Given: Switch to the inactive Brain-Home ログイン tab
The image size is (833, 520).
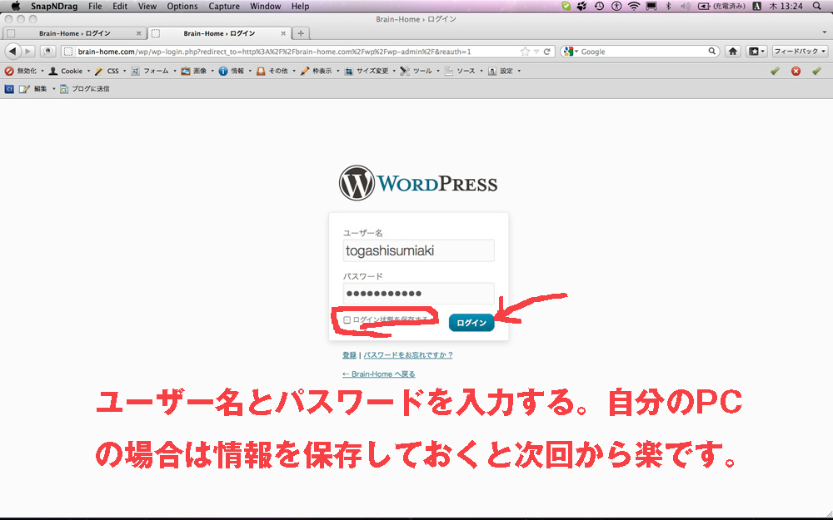Looking at the screenshot, I should click(74, 33).
